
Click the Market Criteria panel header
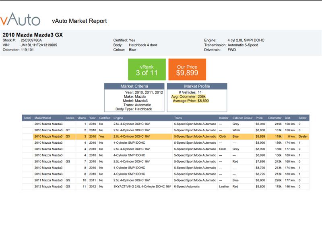[134, 86]
